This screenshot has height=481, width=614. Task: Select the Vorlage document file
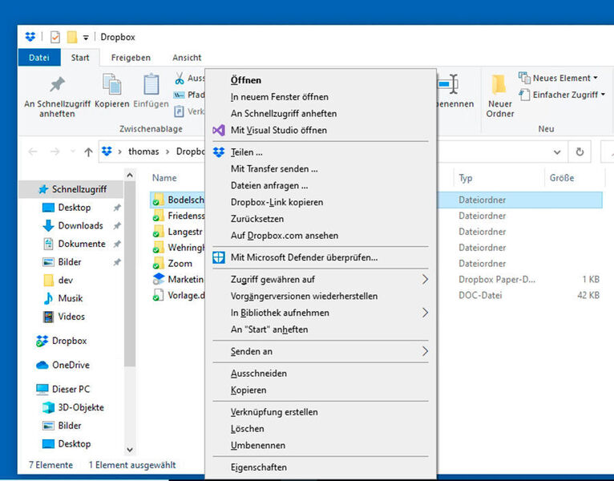click(186, 295)
